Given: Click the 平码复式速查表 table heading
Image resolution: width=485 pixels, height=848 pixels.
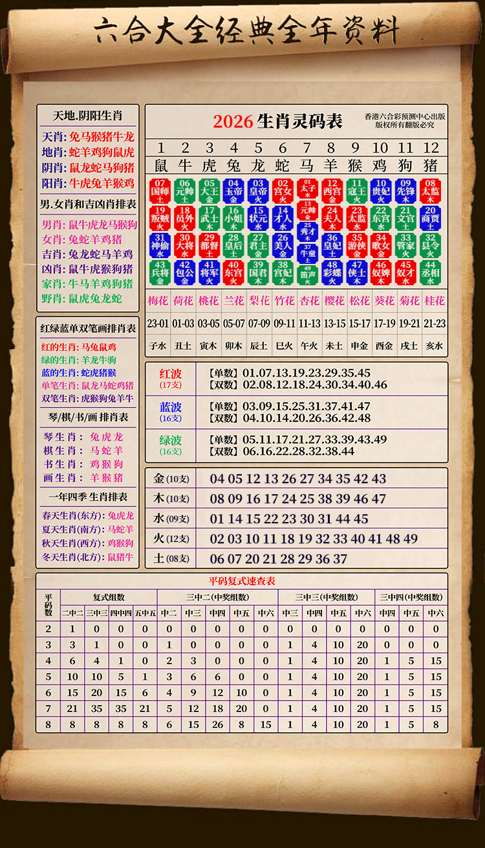Looking at the screenshot, I should 241,580.
